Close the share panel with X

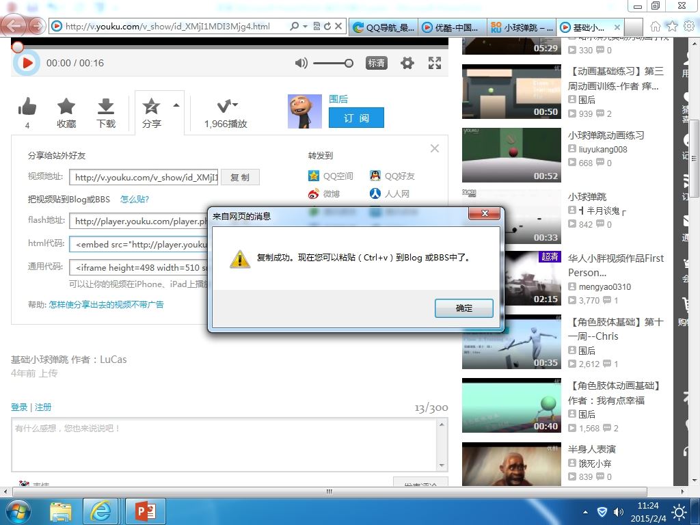click(434, 148)
